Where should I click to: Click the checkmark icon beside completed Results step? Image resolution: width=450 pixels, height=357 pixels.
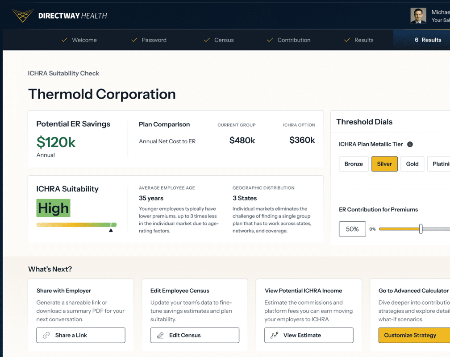click(347, 40)
